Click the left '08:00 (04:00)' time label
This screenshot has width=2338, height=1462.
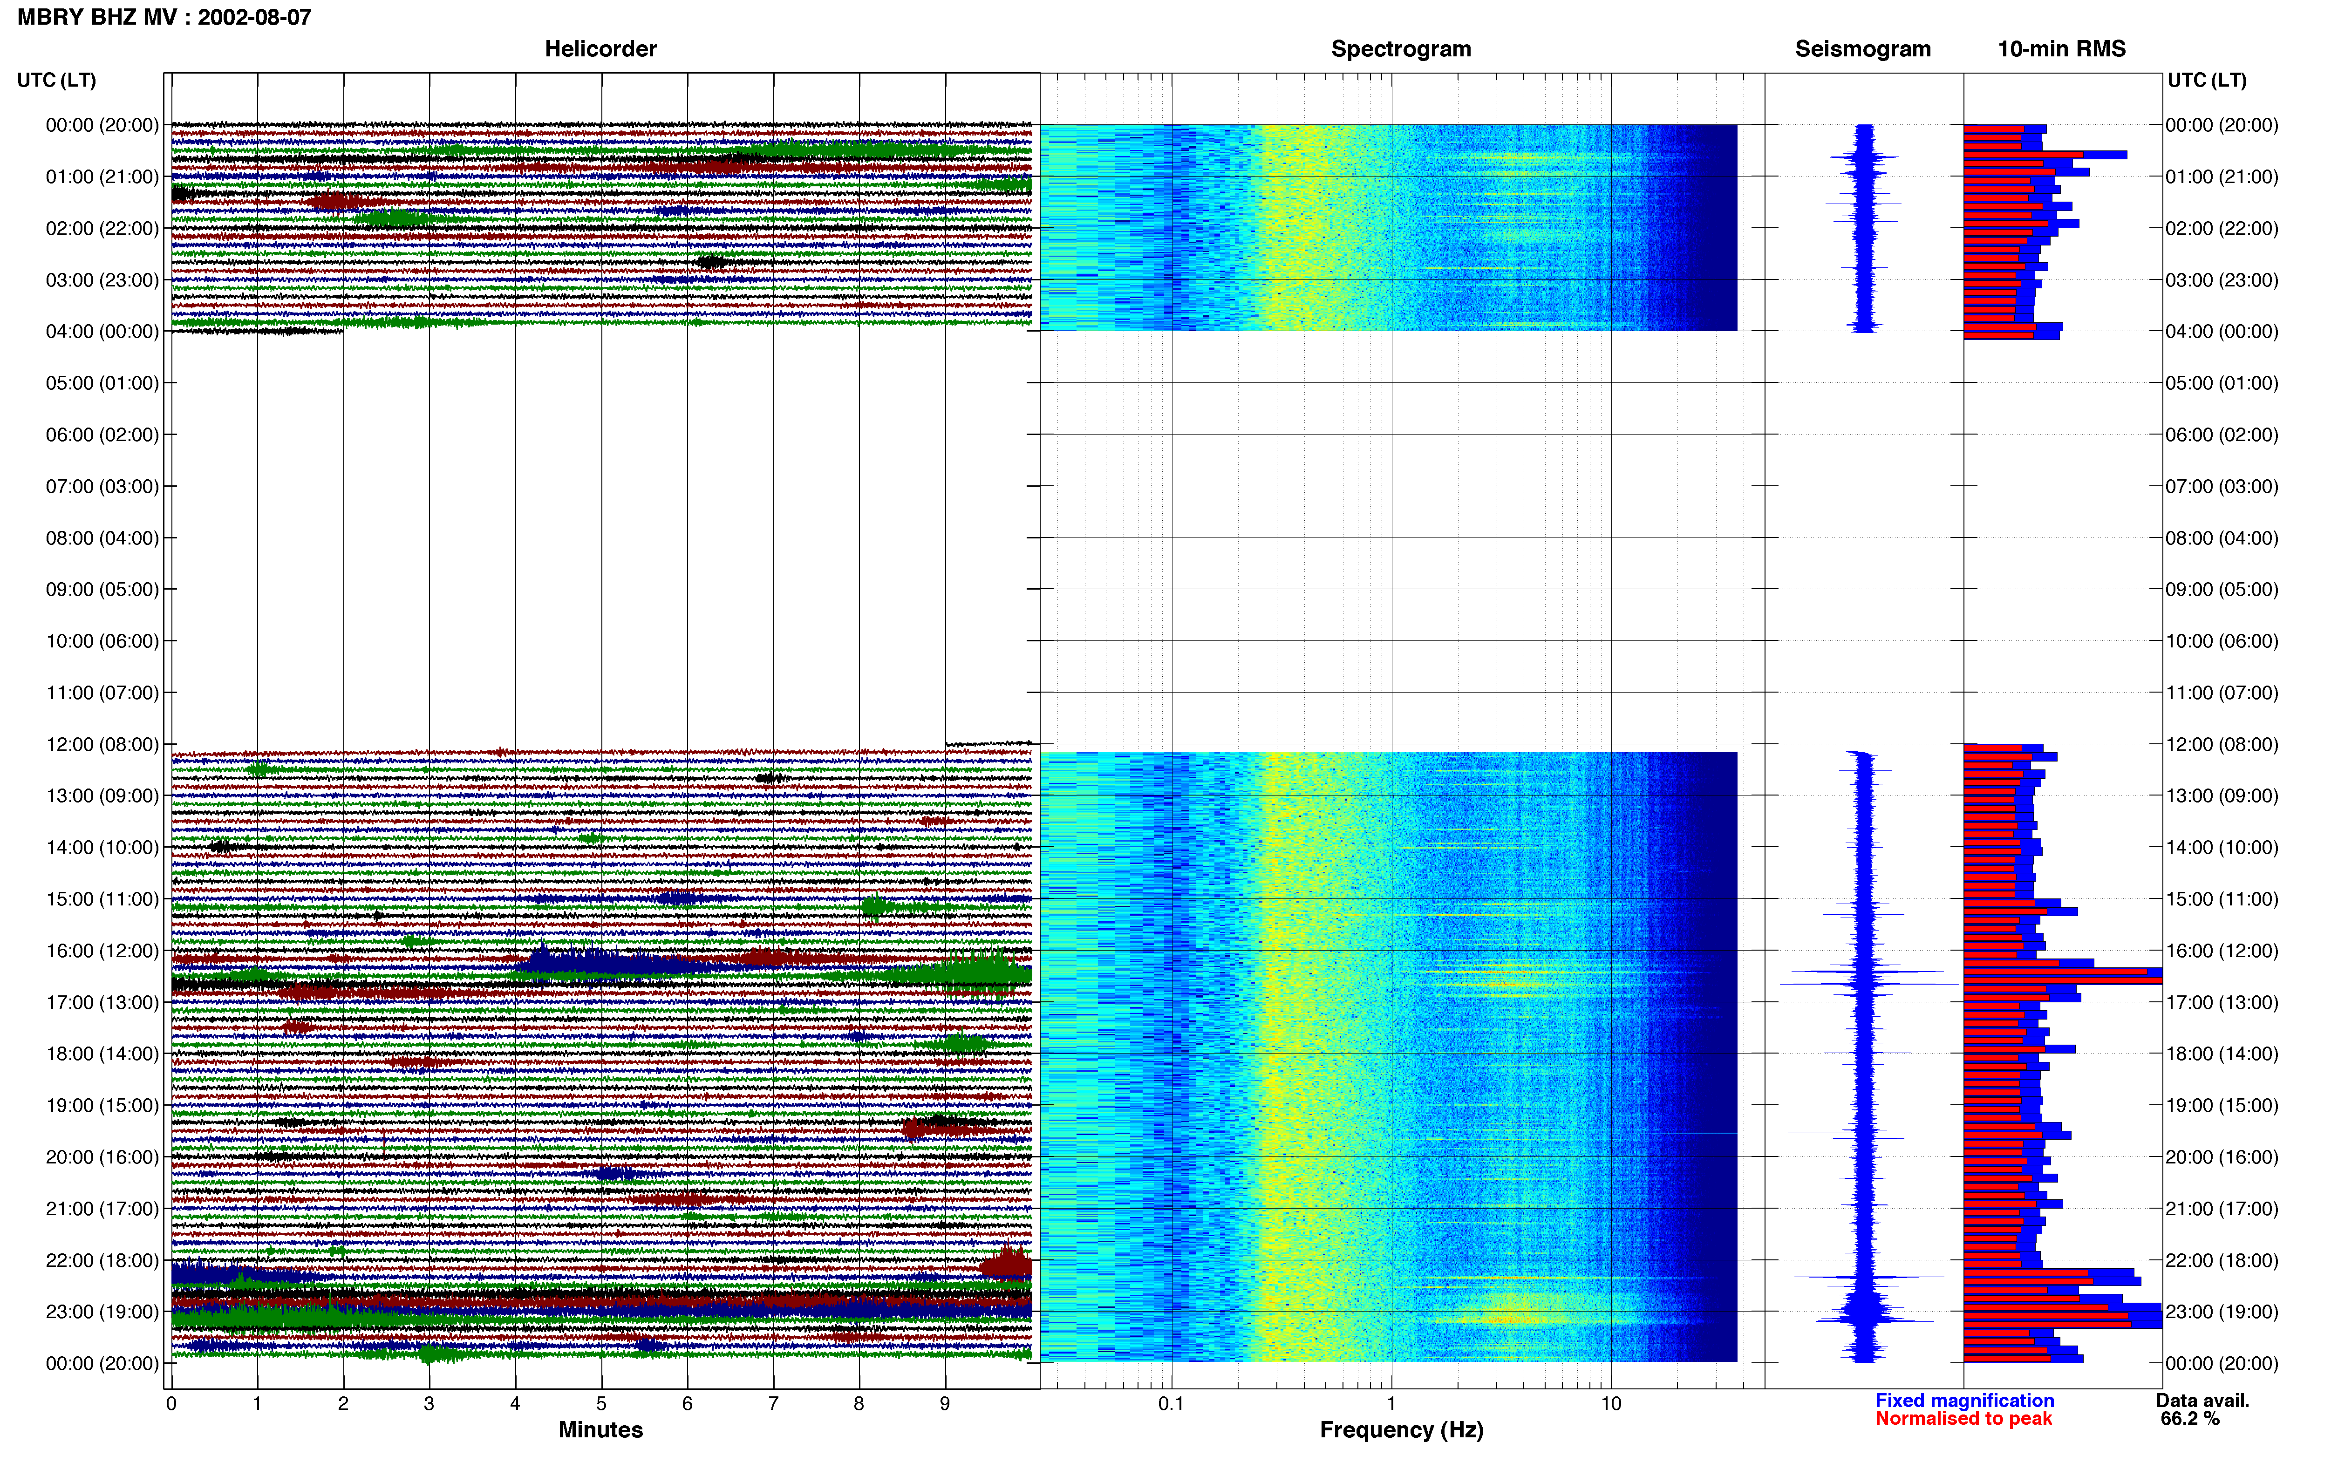tap(102, 537)
